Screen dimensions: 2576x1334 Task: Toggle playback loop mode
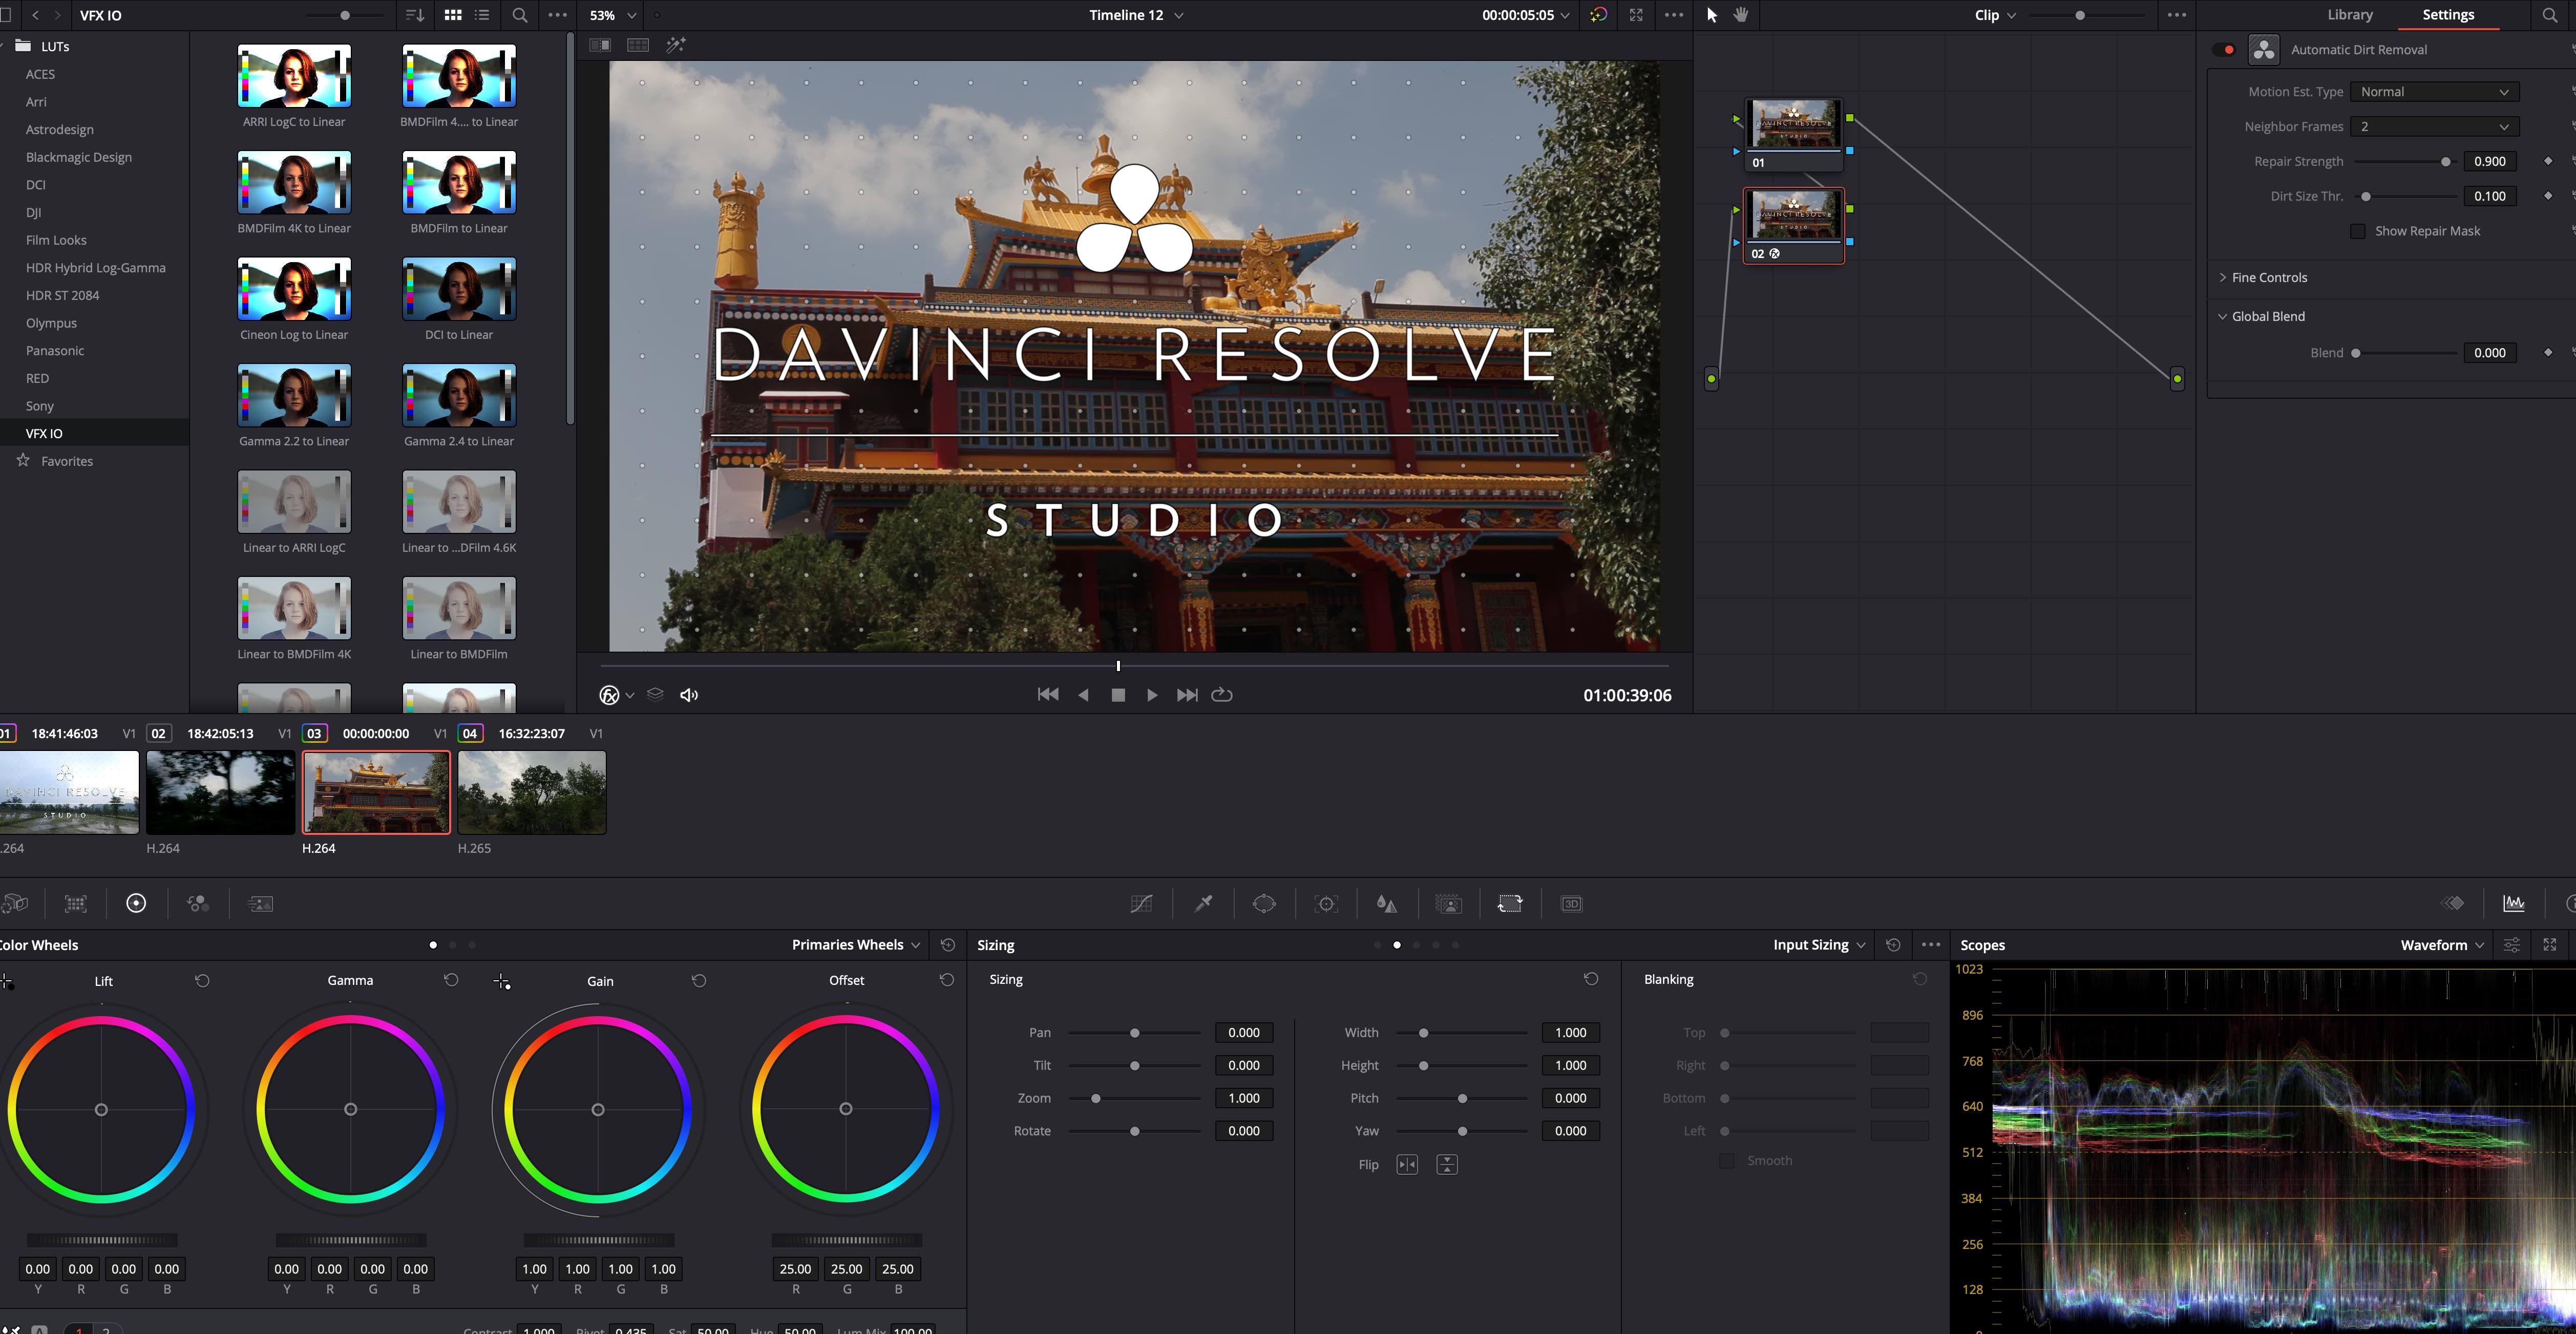coord(1222,695)
